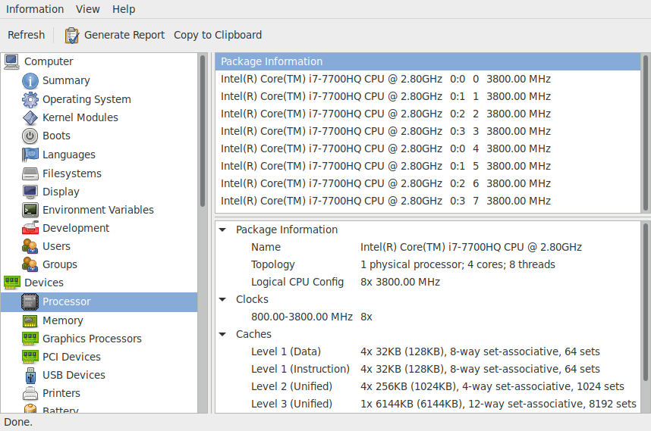Select Languages in the sidebar
This screenshot has width=651, height=431.
tap(69, 155)
